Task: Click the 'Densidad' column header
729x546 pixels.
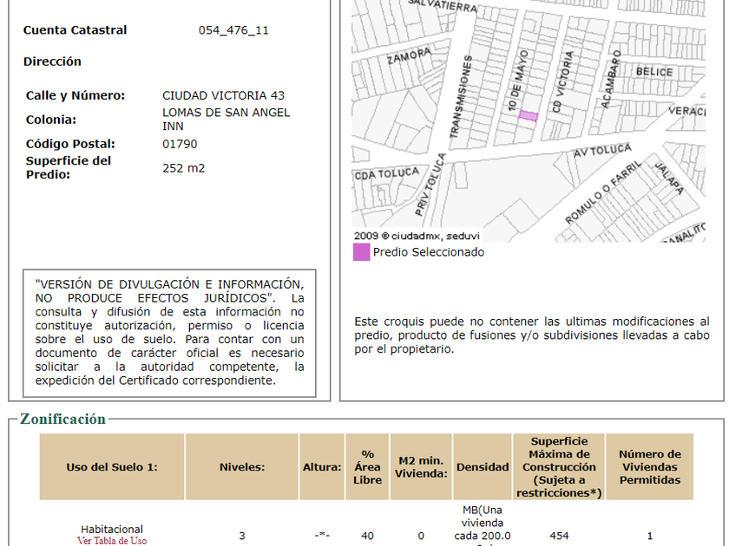Action: [x=483, y=467]
